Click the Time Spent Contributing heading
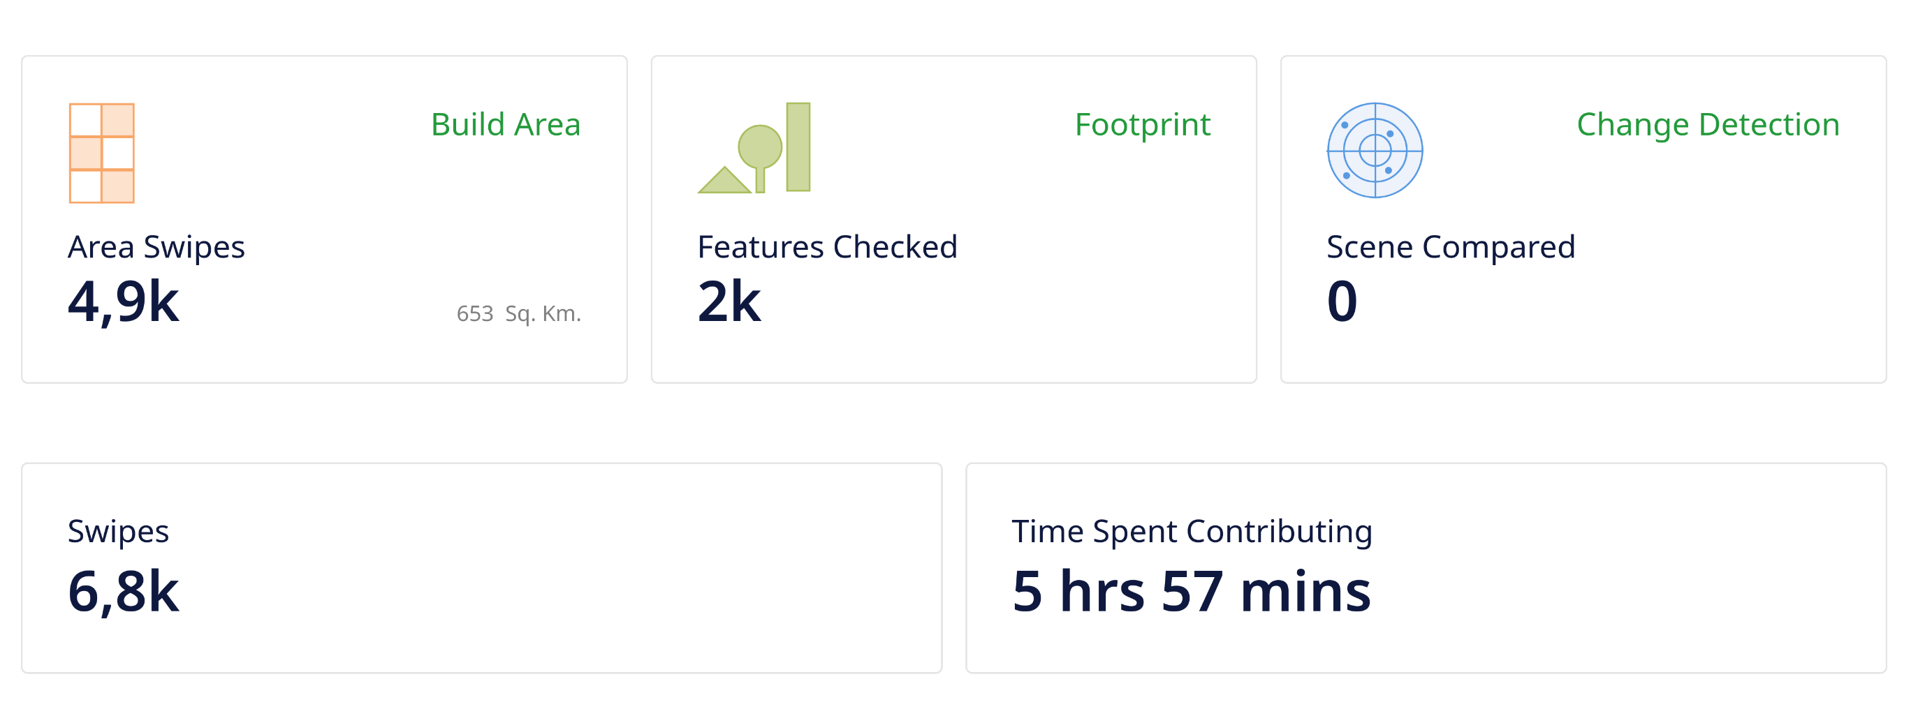 pyautogui.click(x=1192, y=531)
